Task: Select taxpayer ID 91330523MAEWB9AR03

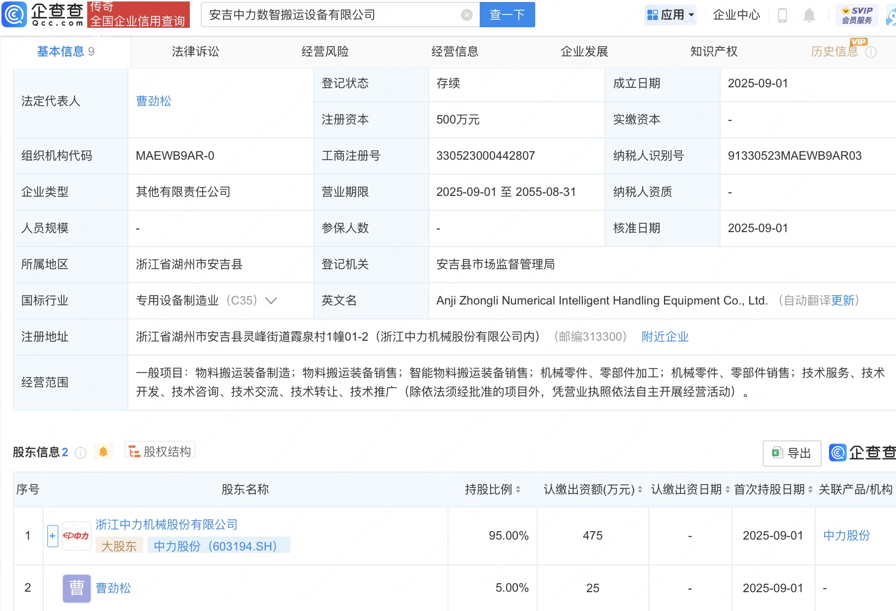Action: pos(794,156)
